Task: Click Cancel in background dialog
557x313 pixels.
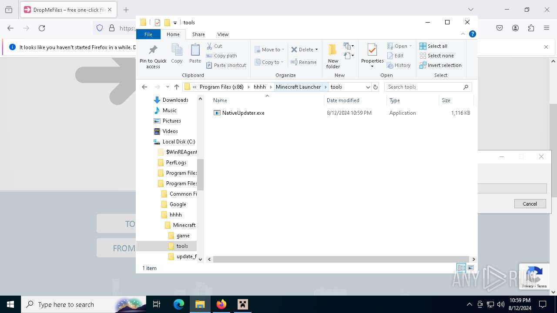Action: (530, 204)
